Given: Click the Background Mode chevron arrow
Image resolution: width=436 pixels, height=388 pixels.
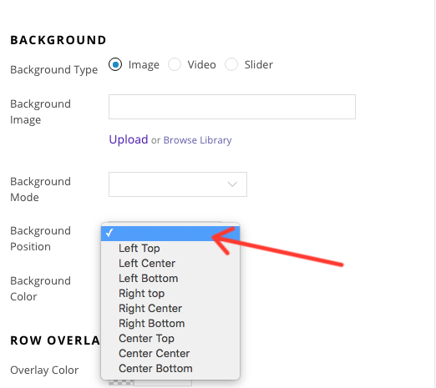Looking at the screenshot, I should click(232, 184).
